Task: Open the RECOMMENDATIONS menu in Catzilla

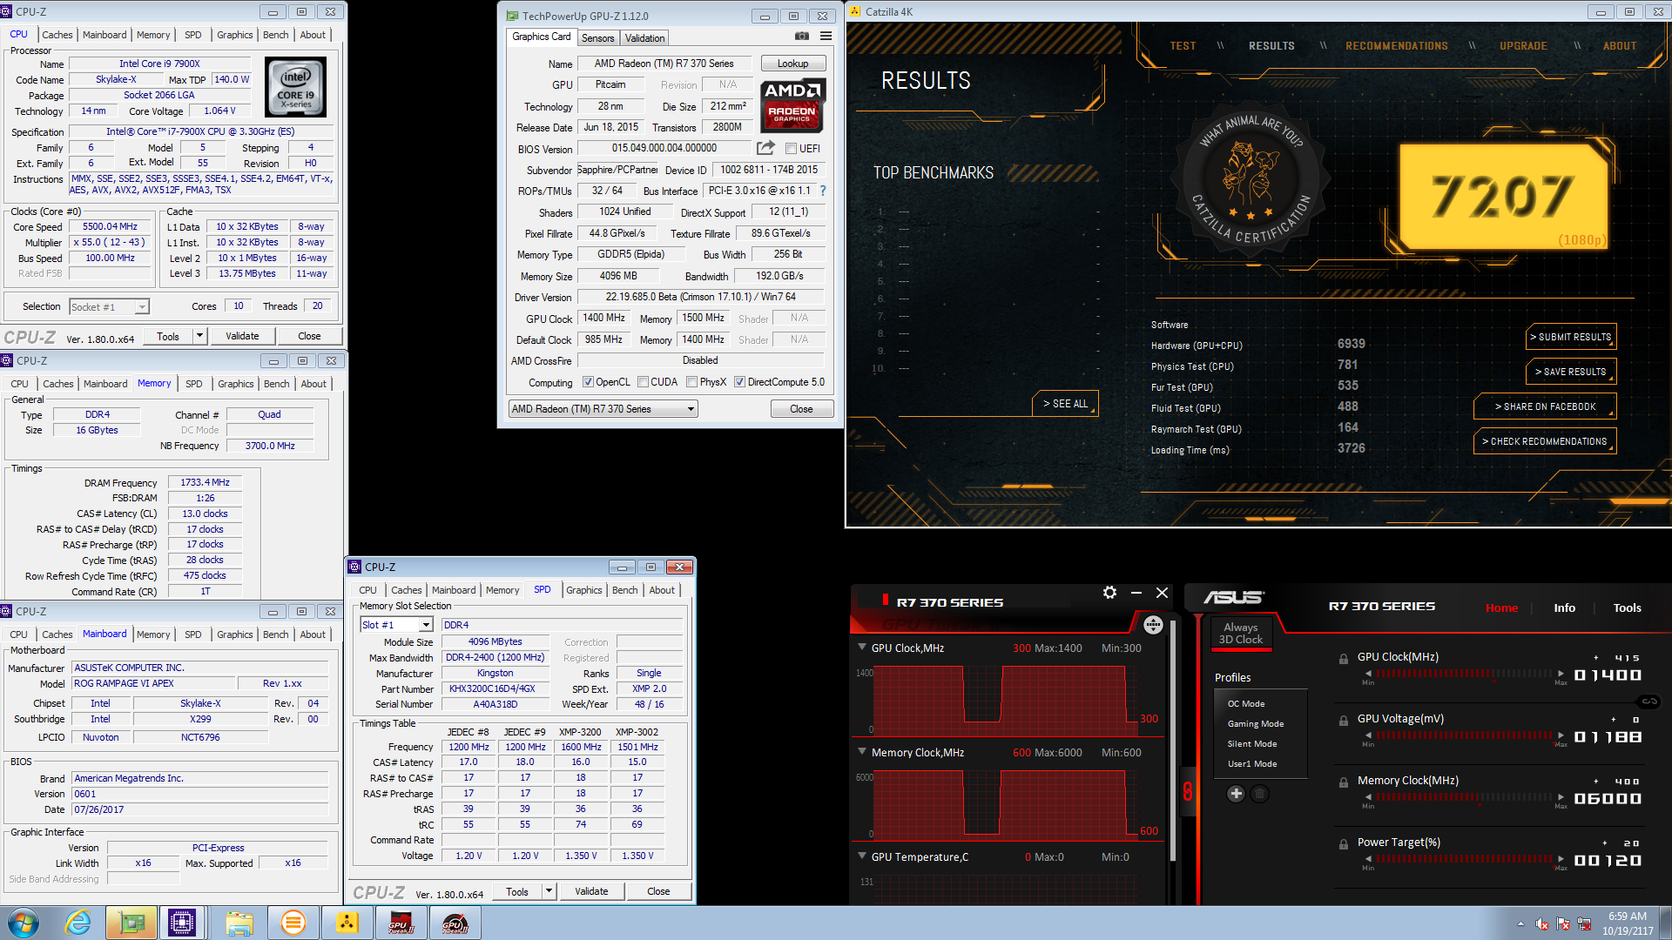Action: [x=1396, y=46]
